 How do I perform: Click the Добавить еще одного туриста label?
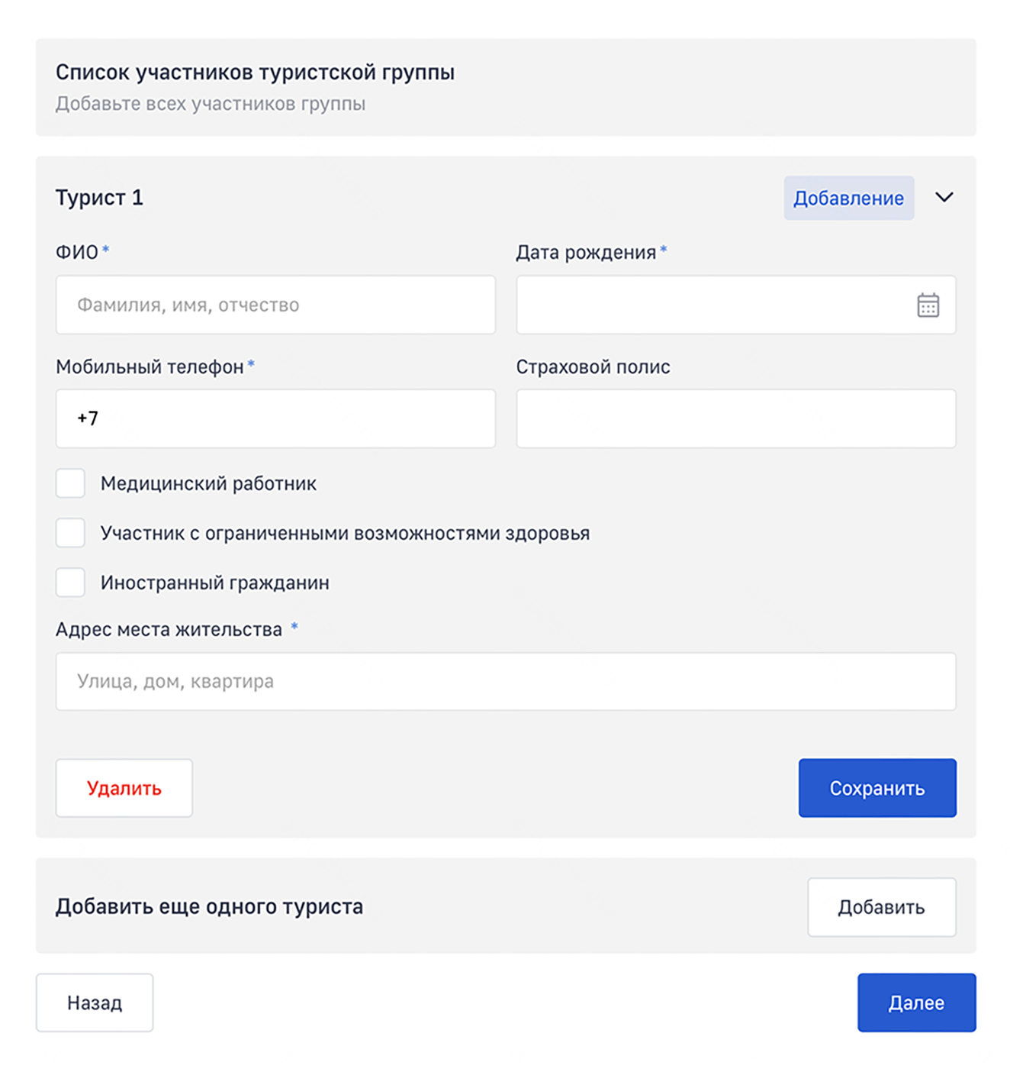[209, 907]
